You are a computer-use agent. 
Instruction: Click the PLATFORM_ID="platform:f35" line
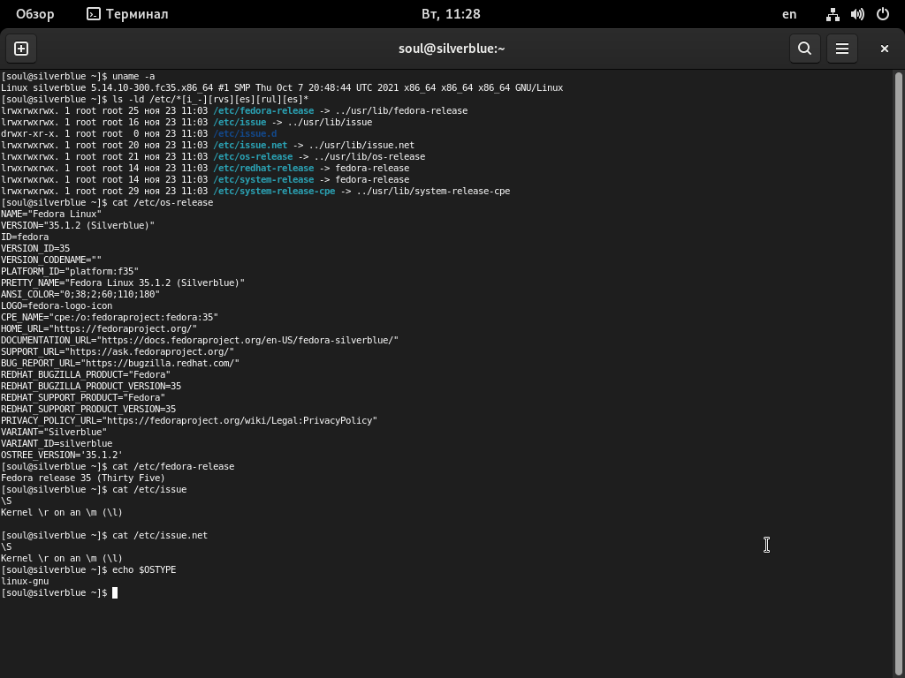(70, 271)
